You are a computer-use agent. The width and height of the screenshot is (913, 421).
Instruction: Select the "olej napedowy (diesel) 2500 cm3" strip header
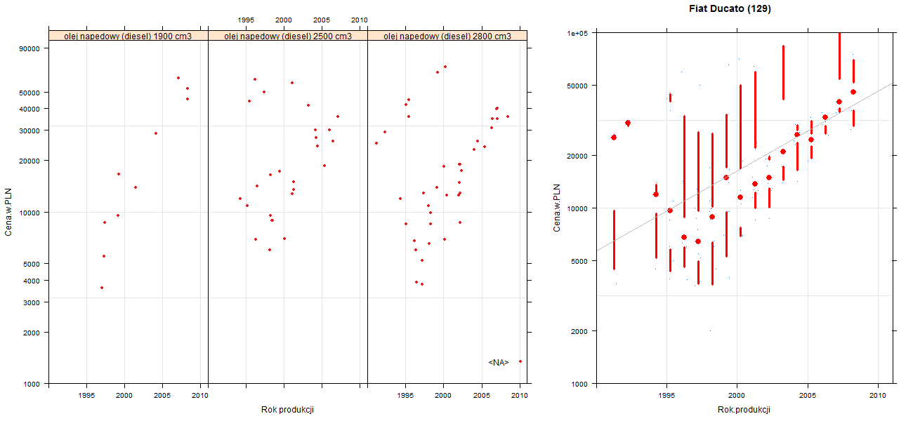pos(288,36)
